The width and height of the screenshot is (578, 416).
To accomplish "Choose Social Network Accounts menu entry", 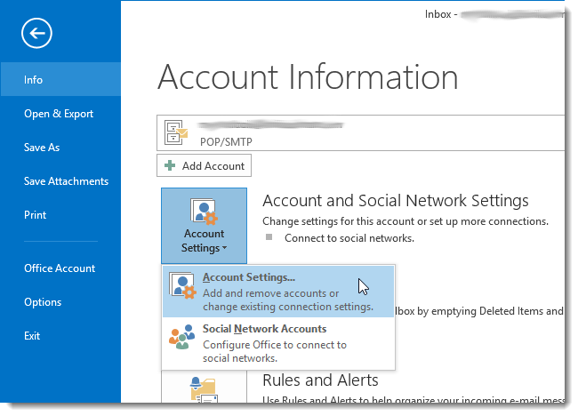I will (278, 343).
